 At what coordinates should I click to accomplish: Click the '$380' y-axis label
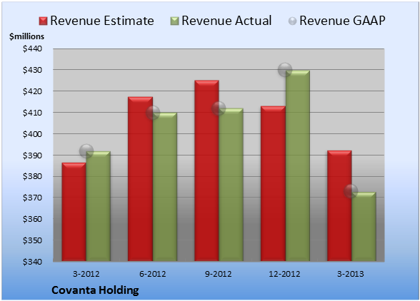pos(32,177)
